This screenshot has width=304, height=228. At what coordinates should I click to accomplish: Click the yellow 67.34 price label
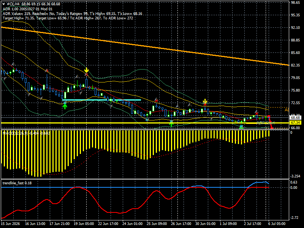tap(295, 123)
